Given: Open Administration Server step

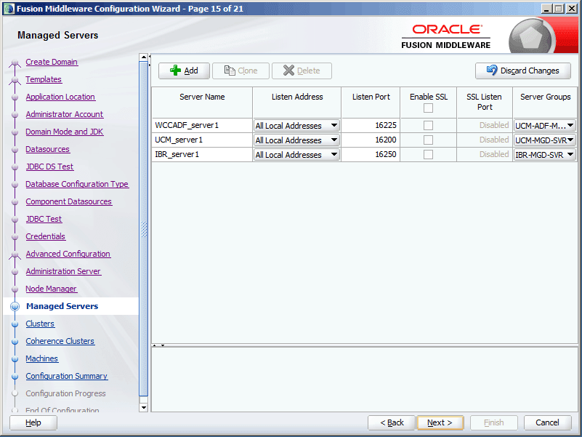Looking at the screenshot, I should click(63, 272).
